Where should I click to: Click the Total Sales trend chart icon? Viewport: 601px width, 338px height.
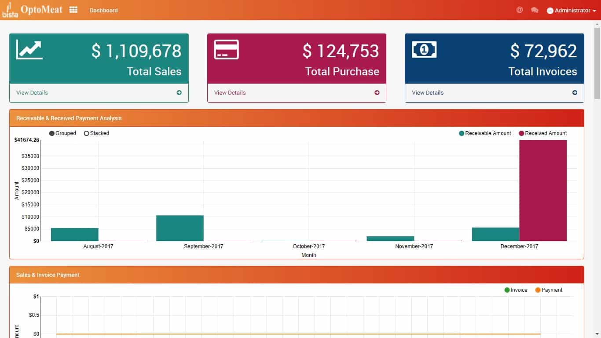click(x=29, y=49)
